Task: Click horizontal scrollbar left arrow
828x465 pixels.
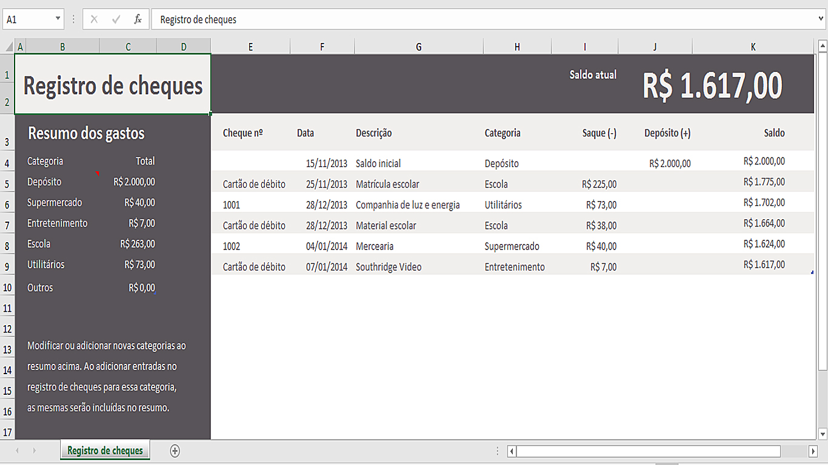Action: pos(512,451)
